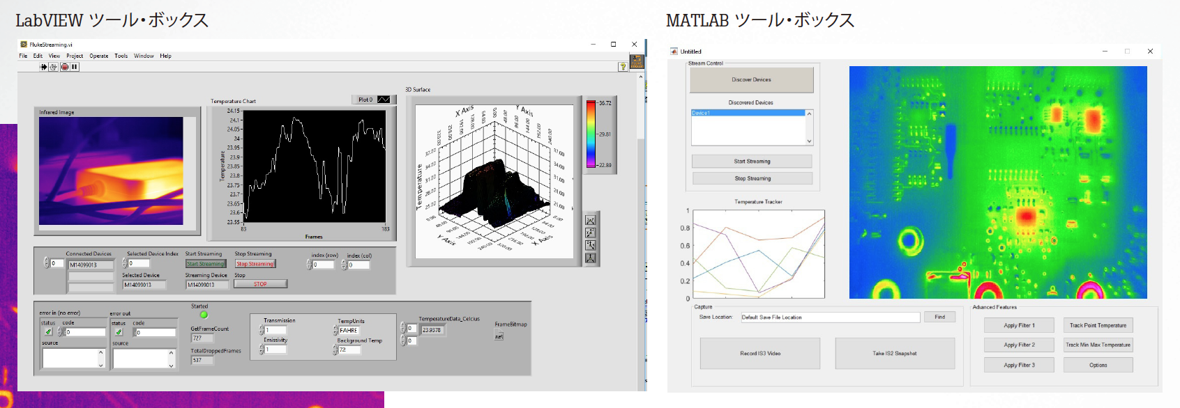The width and height of the screenshot is (1180, 408).
Task: Click the Find button beside Save Location
Action: click(x=940, y=317)
